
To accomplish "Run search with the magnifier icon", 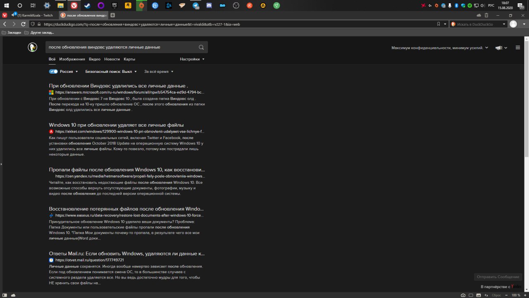I will (x=201, y=47).
